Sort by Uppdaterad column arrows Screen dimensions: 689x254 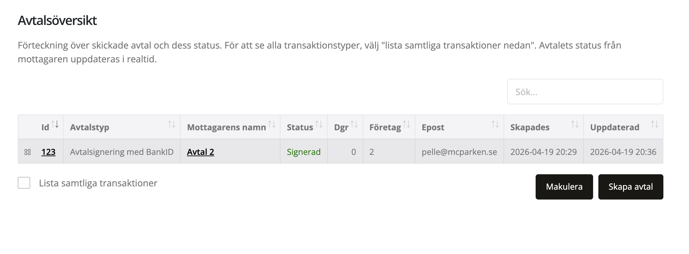(655, 124)
